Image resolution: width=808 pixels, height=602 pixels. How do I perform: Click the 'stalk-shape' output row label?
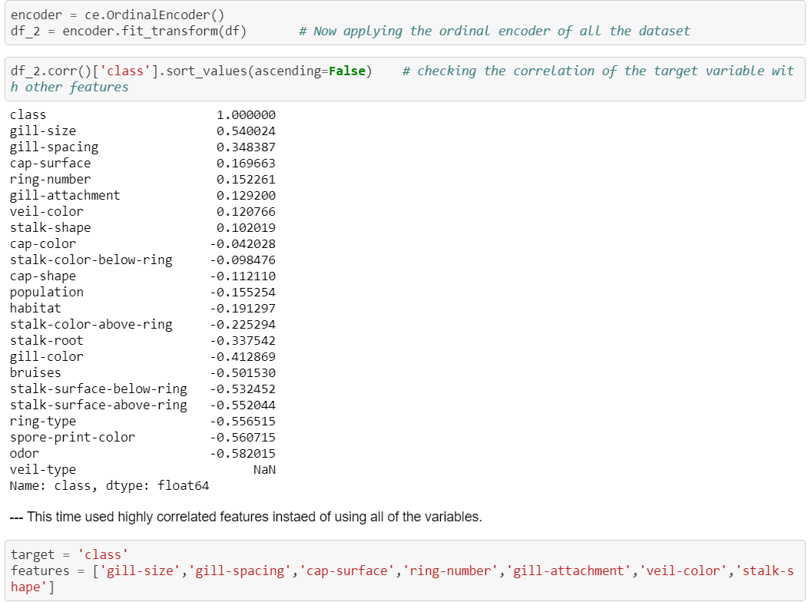pyautogui.click(x=51, y=227)
